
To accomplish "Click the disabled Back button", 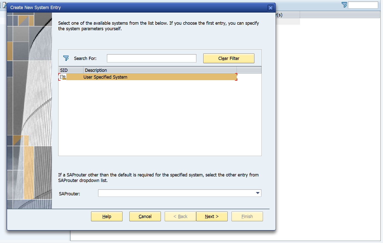I will 180,216.
